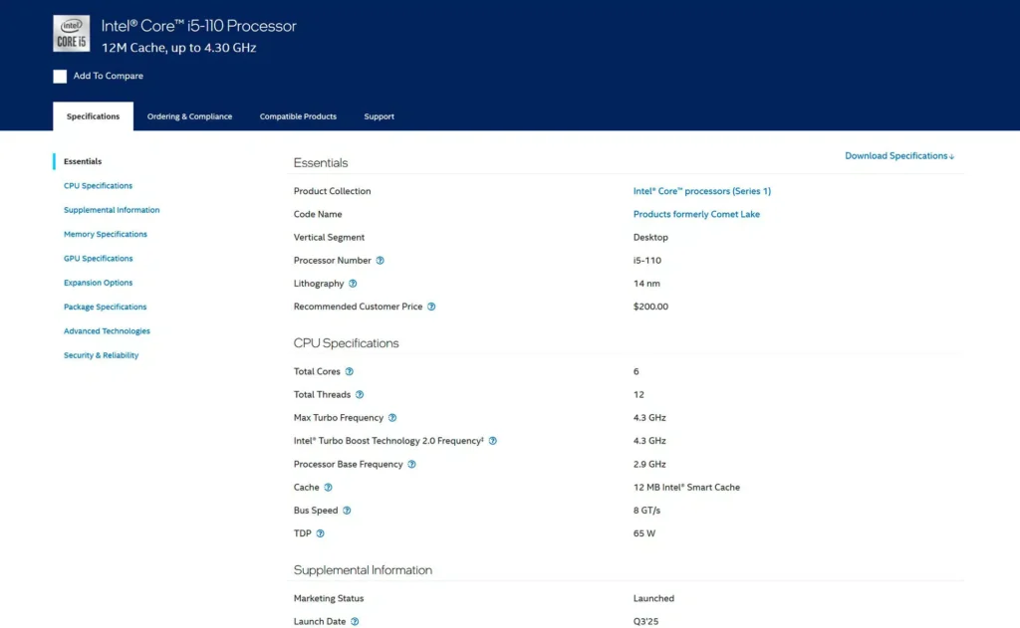1020x628 pixels.
Task: Open Intel Core processors (Series 1) link
Action: [x=701, y=191]
